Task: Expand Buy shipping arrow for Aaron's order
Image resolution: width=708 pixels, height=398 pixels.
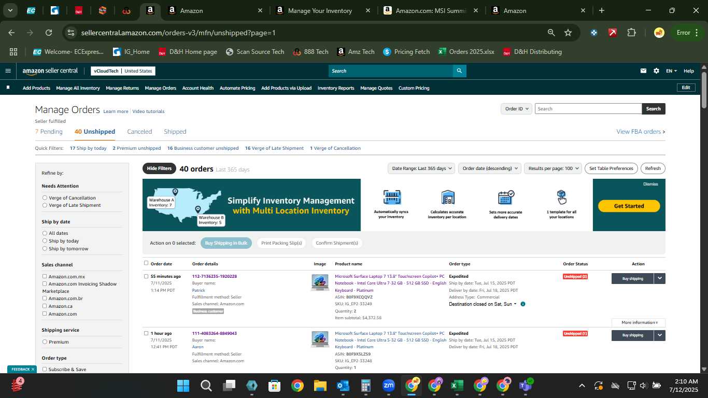Action: point(660,335)
